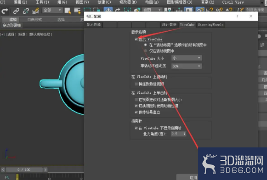Screen dimensions: 267x180
Task: Click the 北方角度 value field
Action: pyautogui.click(x=177, y=134)
